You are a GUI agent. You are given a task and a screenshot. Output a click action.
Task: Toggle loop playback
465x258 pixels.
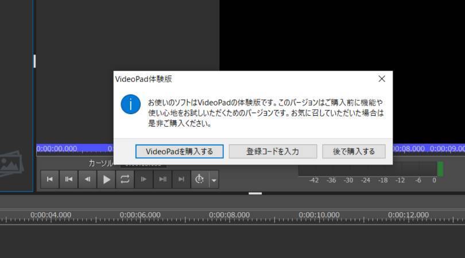click(x=125, y=179)
